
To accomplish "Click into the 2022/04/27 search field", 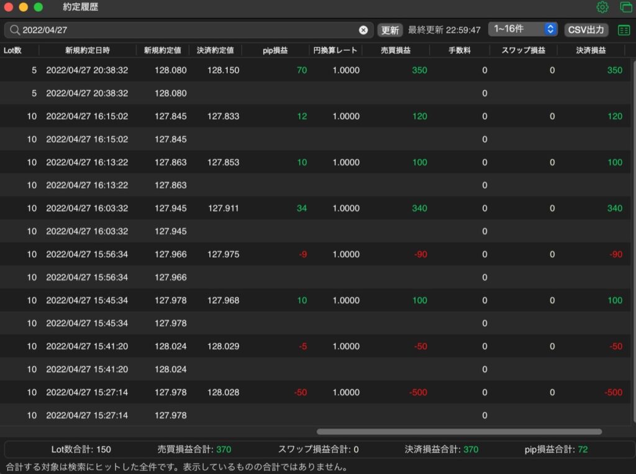I will pyautogui.click(x=189, y=30).
